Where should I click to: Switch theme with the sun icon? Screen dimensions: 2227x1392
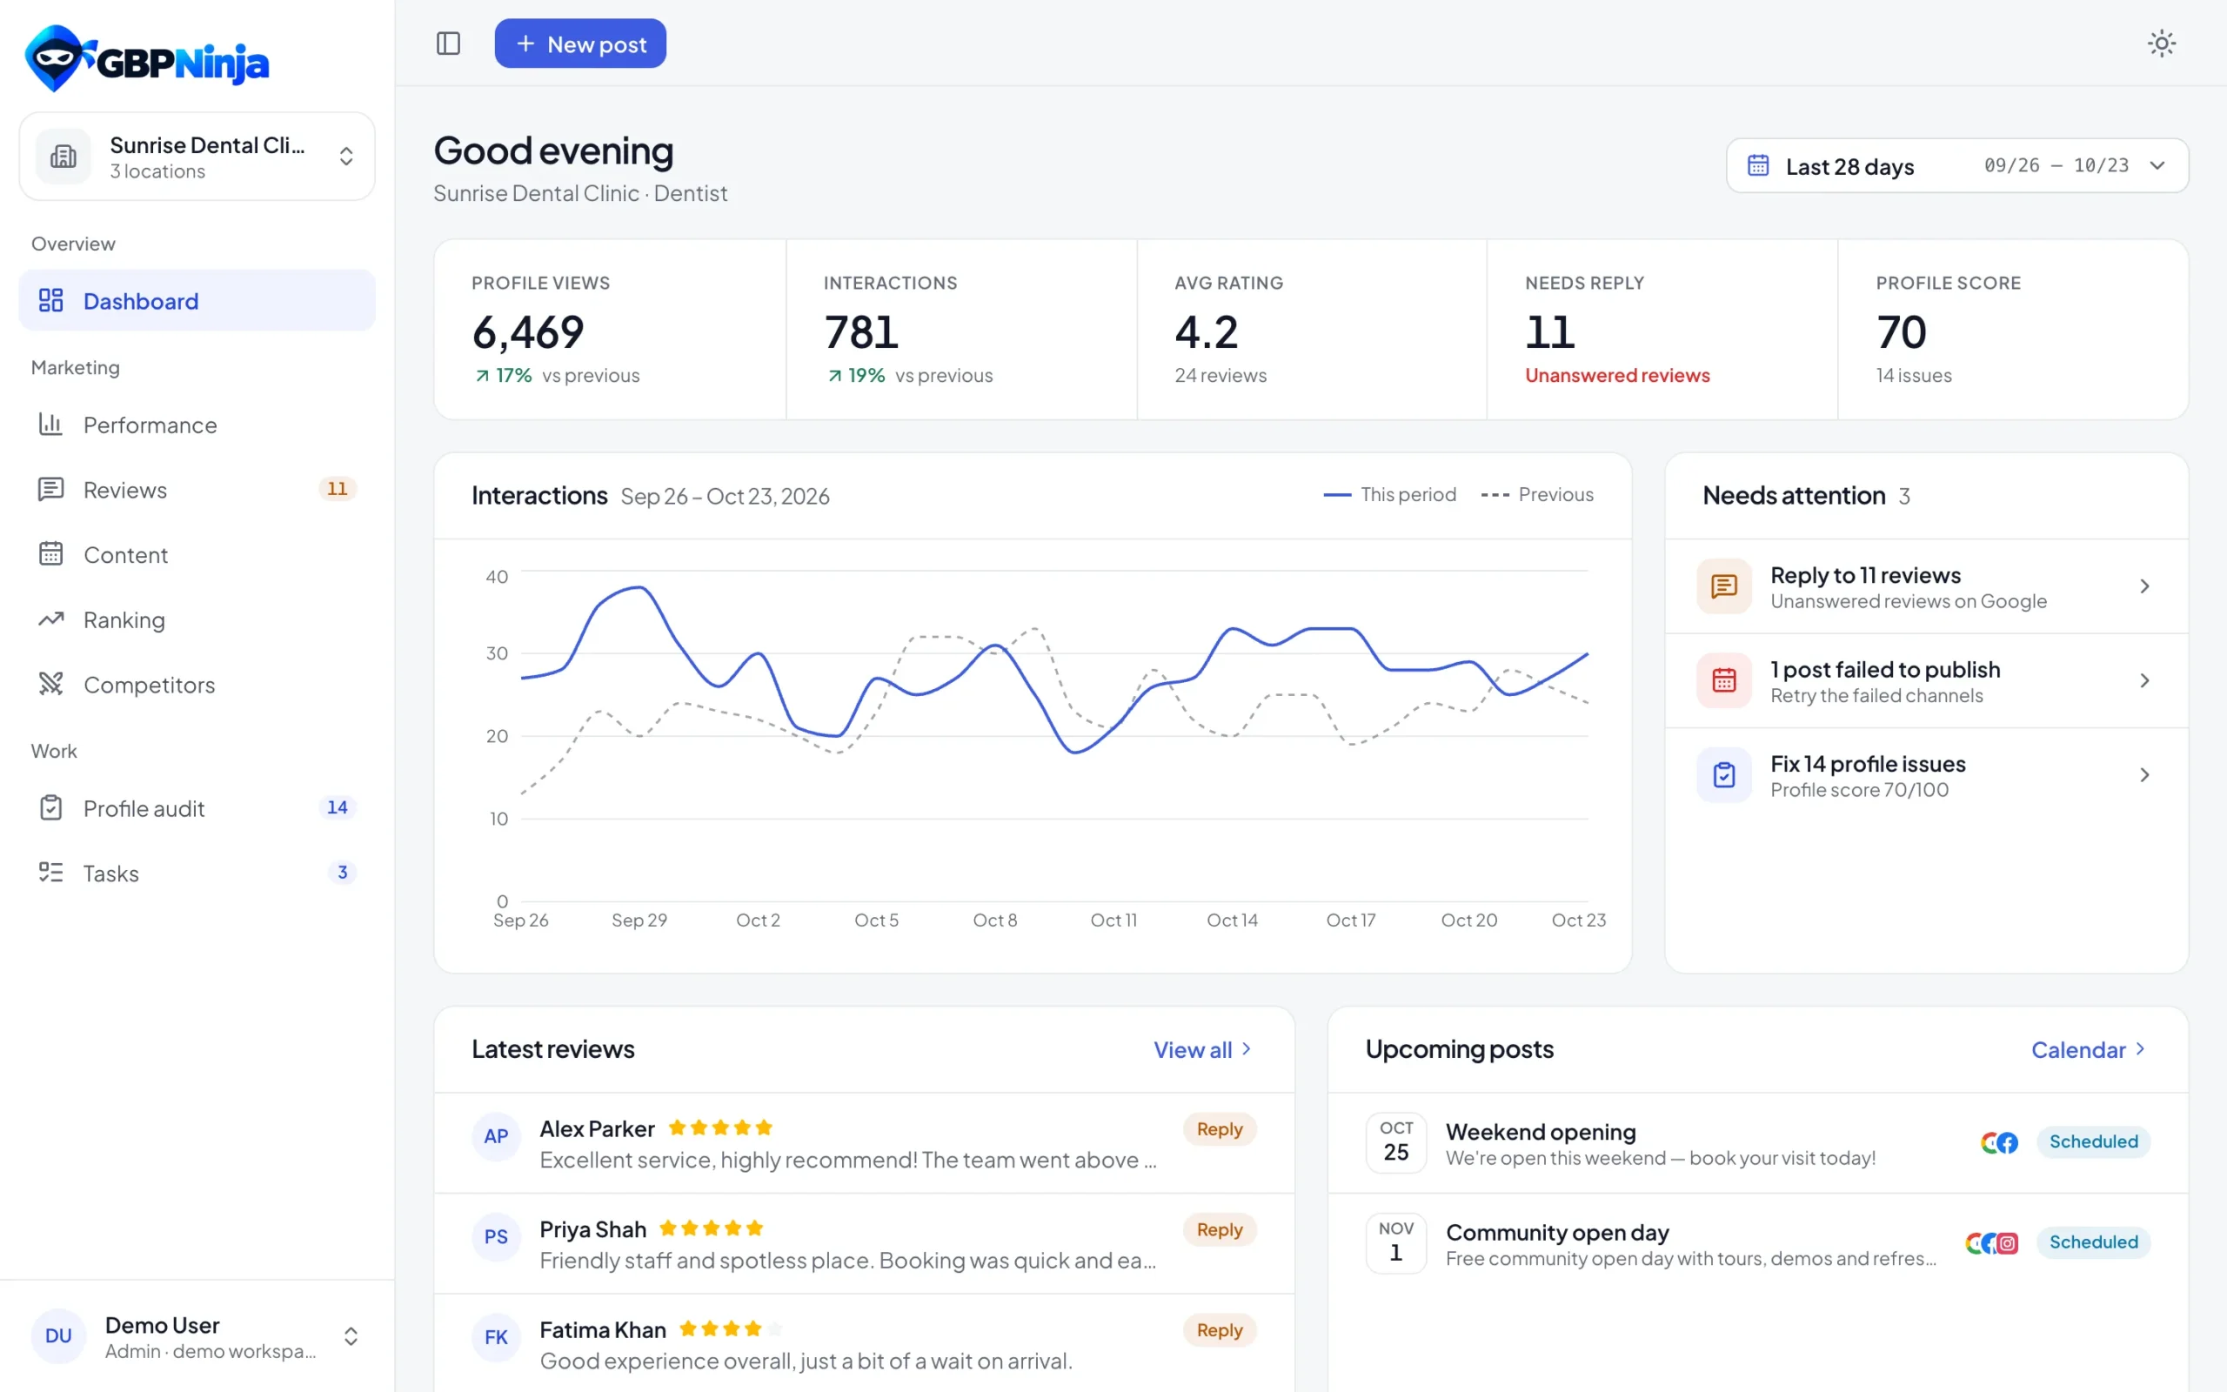tap(2161, 43)
